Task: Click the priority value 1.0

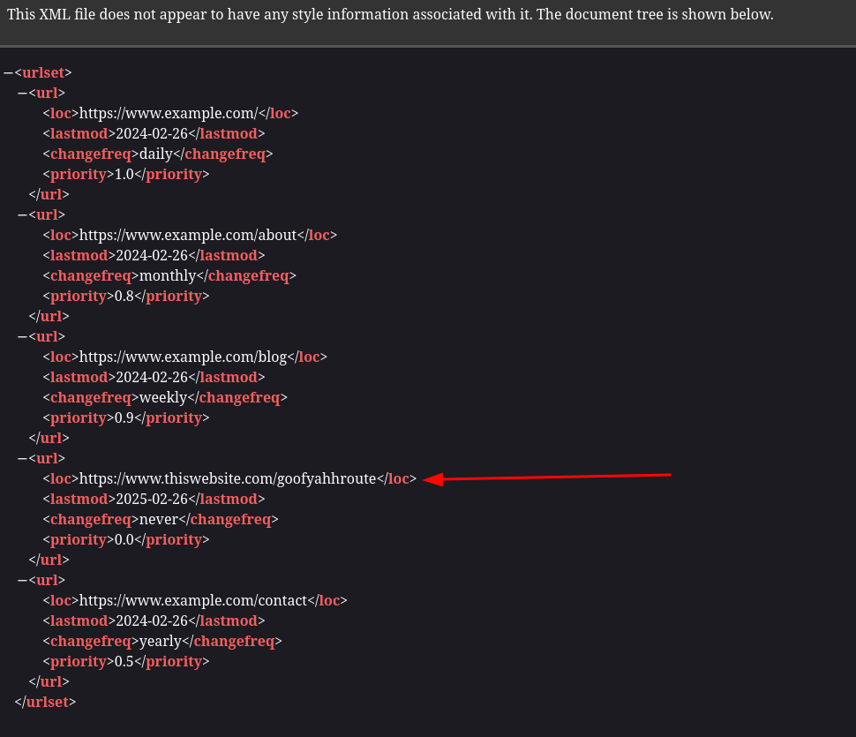Action: pos(124,175)
